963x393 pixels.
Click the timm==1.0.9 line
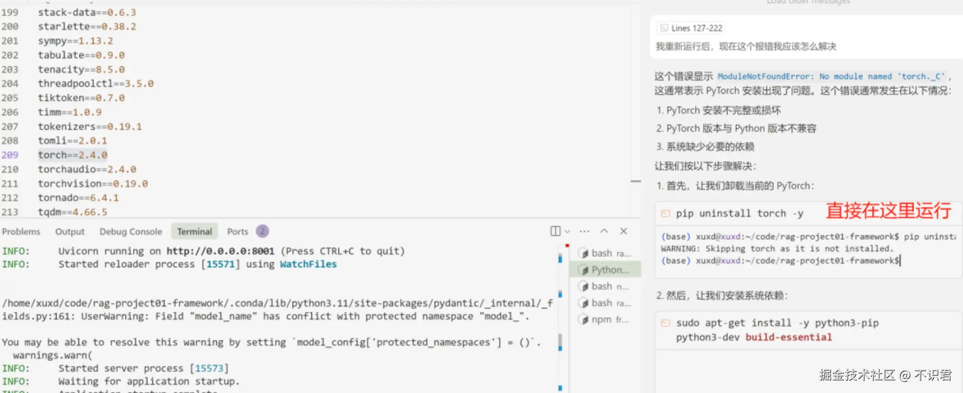pyautogui.click(x=69, y=112)
